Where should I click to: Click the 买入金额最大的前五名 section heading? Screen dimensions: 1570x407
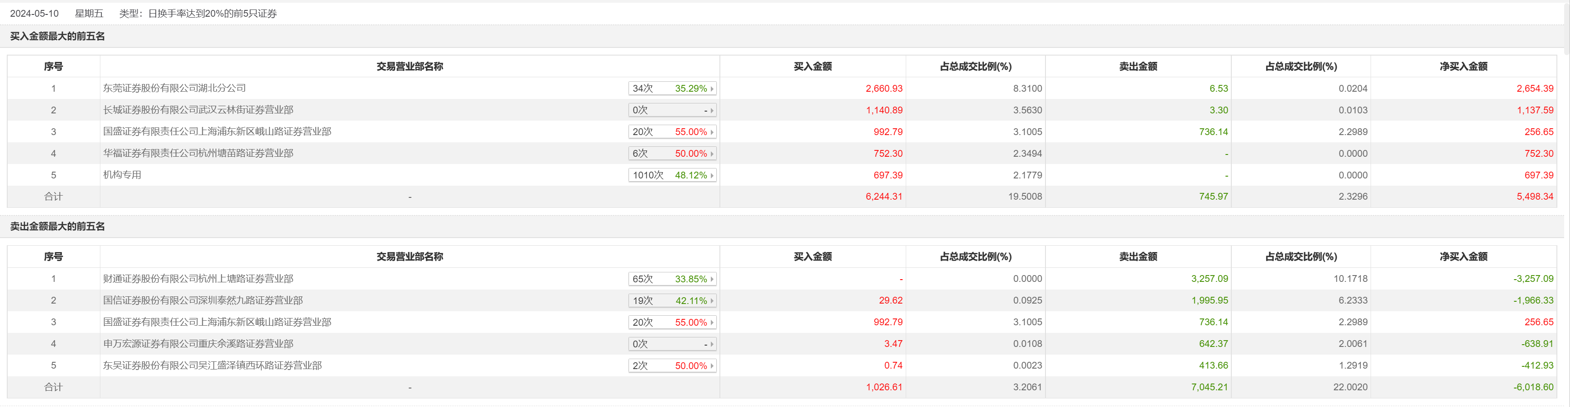click(57, 37)
